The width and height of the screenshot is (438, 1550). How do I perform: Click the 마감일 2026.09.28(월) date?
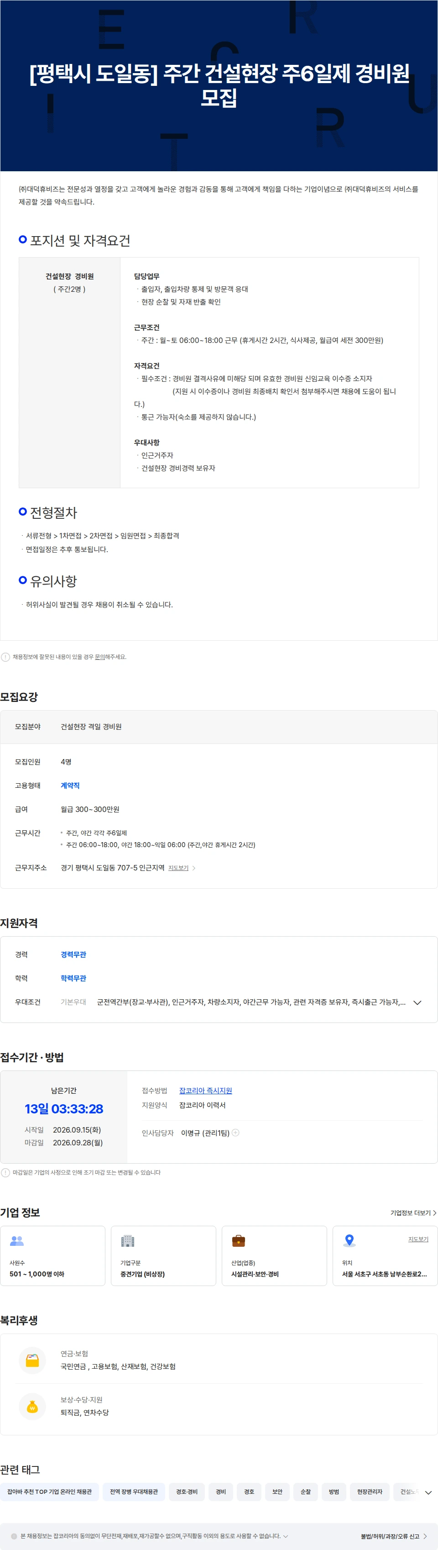pyautogui.click(x=78, y=1143)
